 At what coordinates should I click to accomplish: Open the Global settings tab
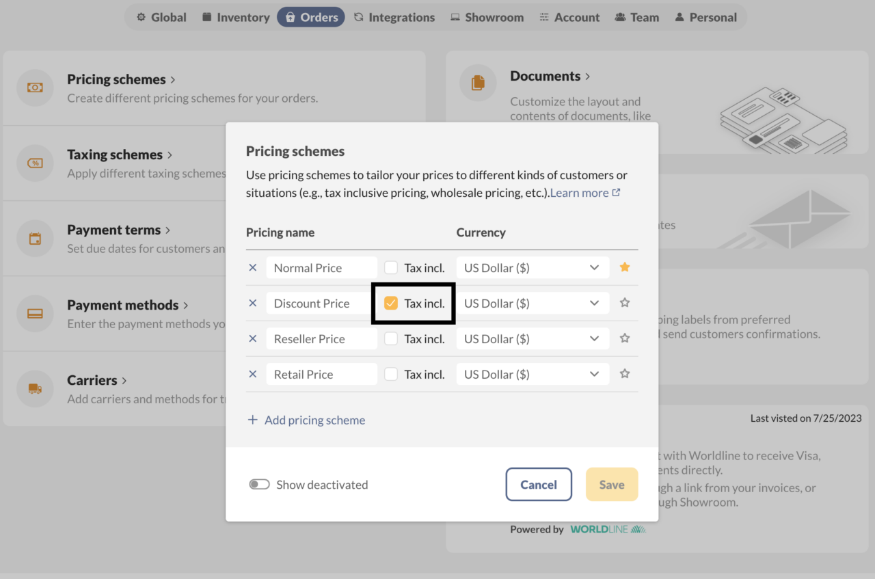(161, 17)
